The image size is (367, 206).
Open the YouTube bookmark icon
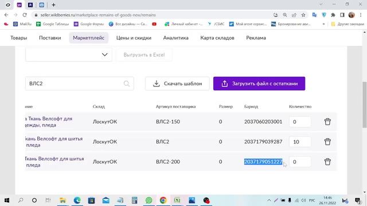[x=154, y=24]
